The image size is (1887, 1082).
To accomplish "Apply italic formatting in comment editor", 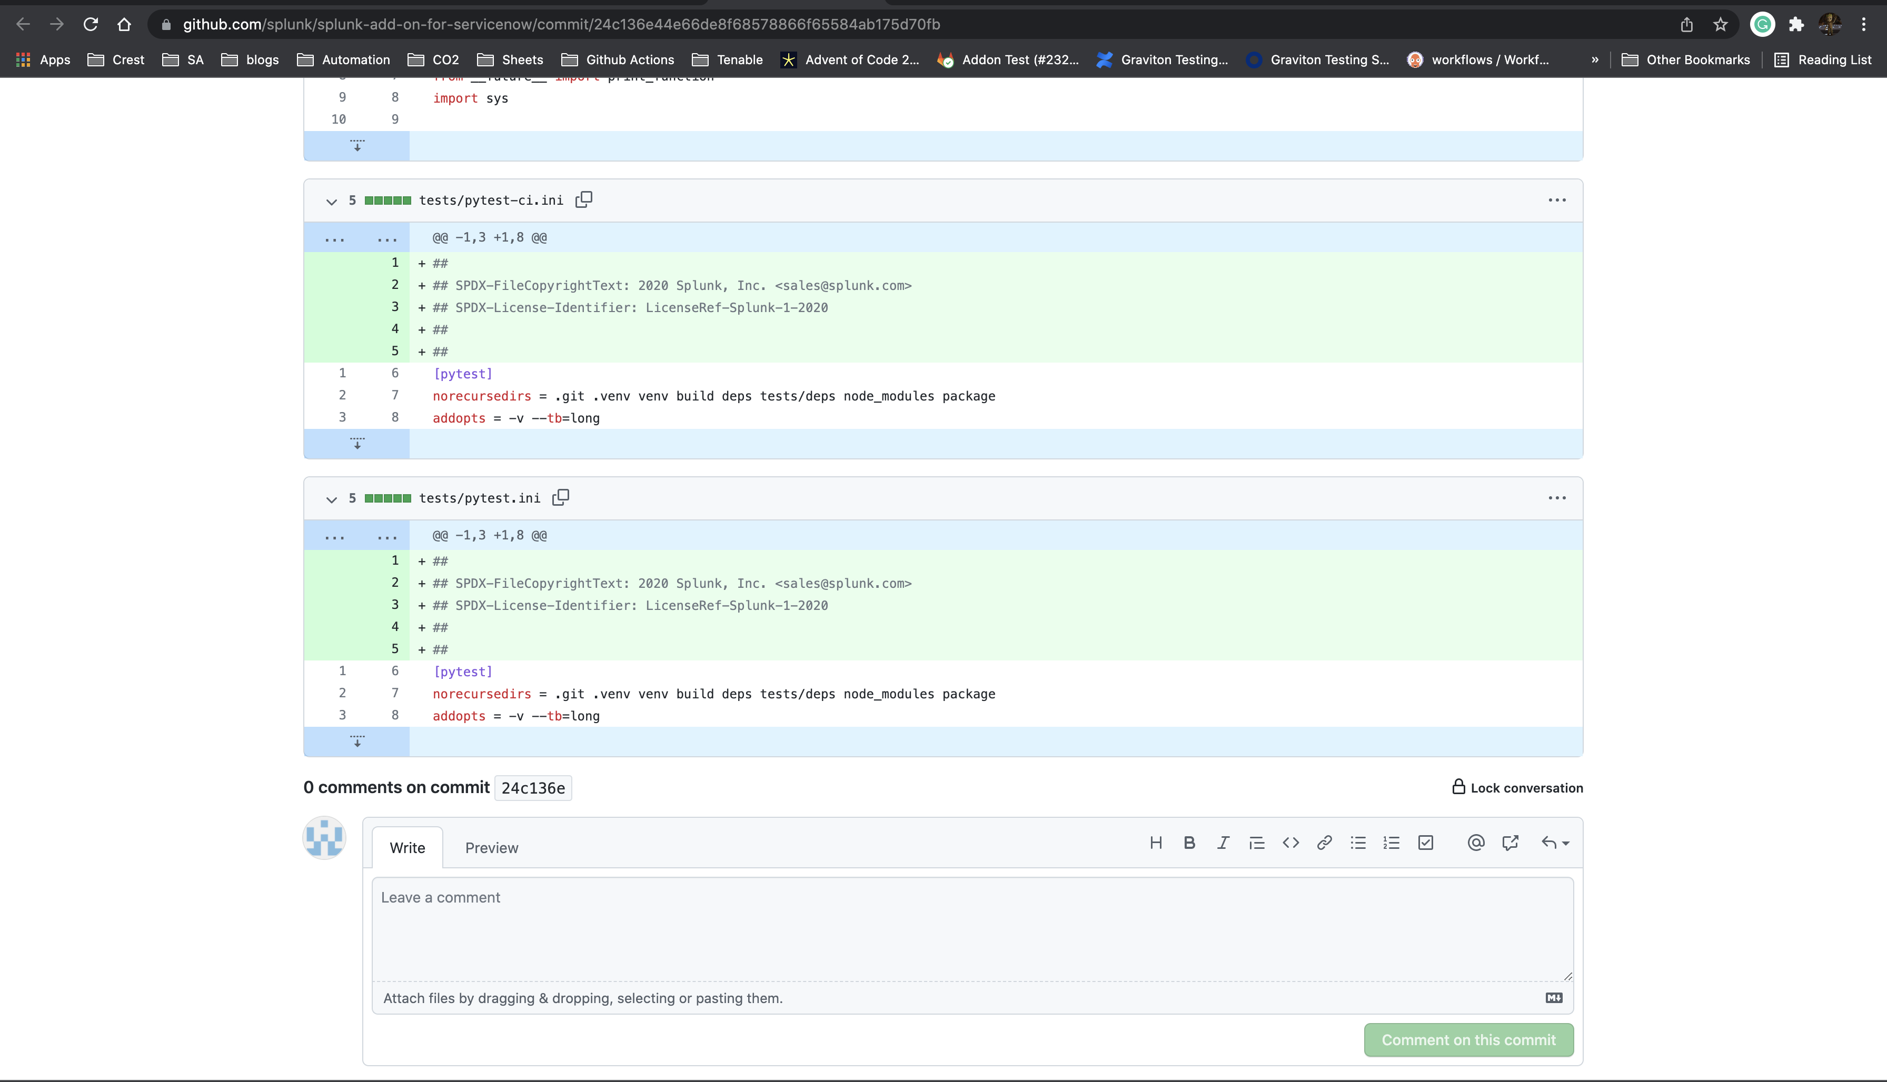I will coord(1223,843).
